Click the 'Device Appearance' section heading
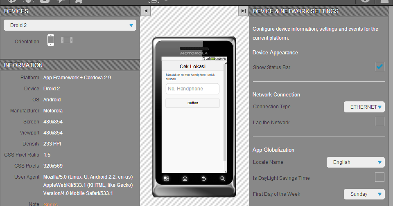This screenshot has width=393, height=206. pyautogui.click(x=275, y=53)
